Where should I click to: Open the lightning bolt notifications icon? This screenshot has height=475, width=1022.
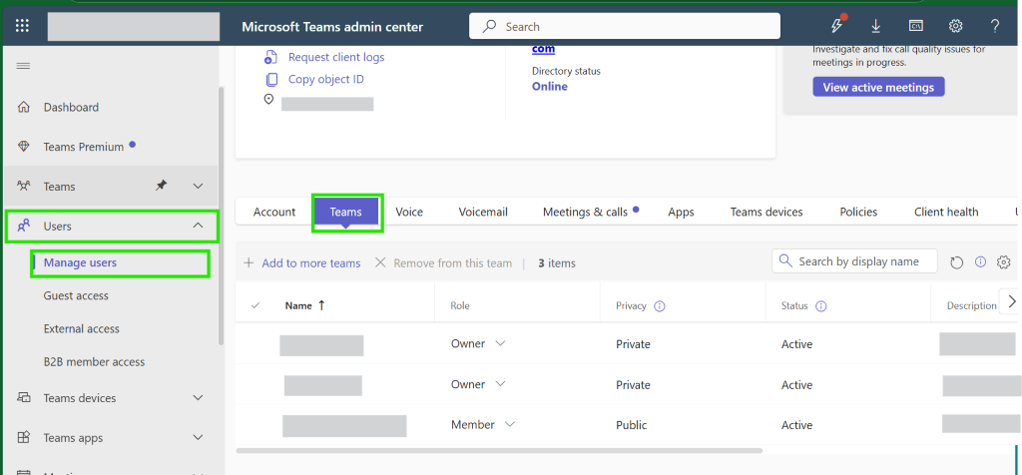(x=837, y=26)
